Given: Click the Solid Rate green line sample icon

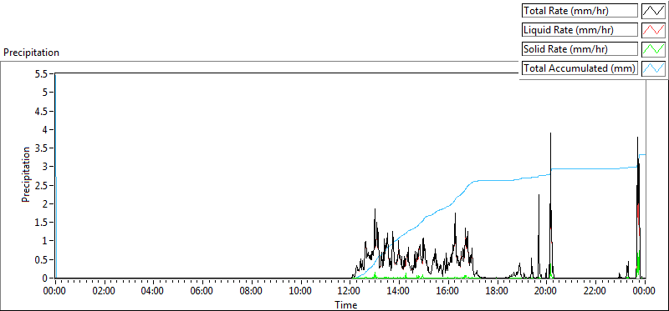Looking at the screenshot, I should pyautogui.click(x=654, y=49).
